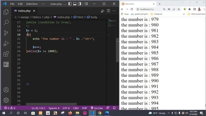Image resolution: width=206 pixels, height=116 pixels.
Task: Click line 21 echo statement
Action: [64, 39]
